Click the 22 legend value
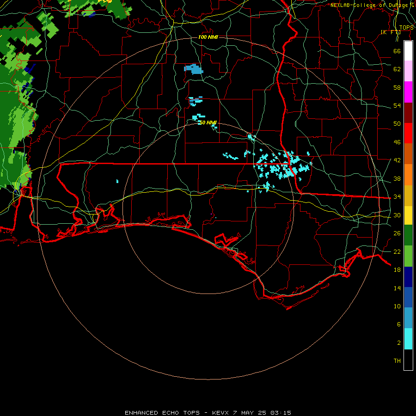The height and width of the screenshot is (416, 416). point(397,251)
